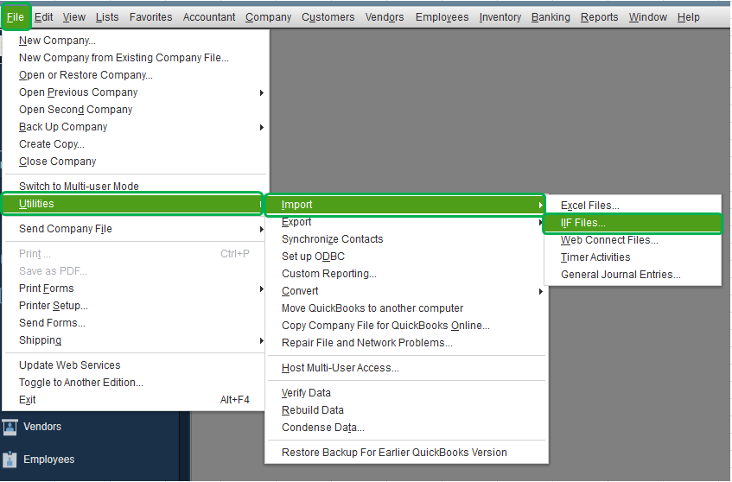Choose Move QuickBooks to another computer
The width and height of the screenshot is (732, 482).
(406, 308)
